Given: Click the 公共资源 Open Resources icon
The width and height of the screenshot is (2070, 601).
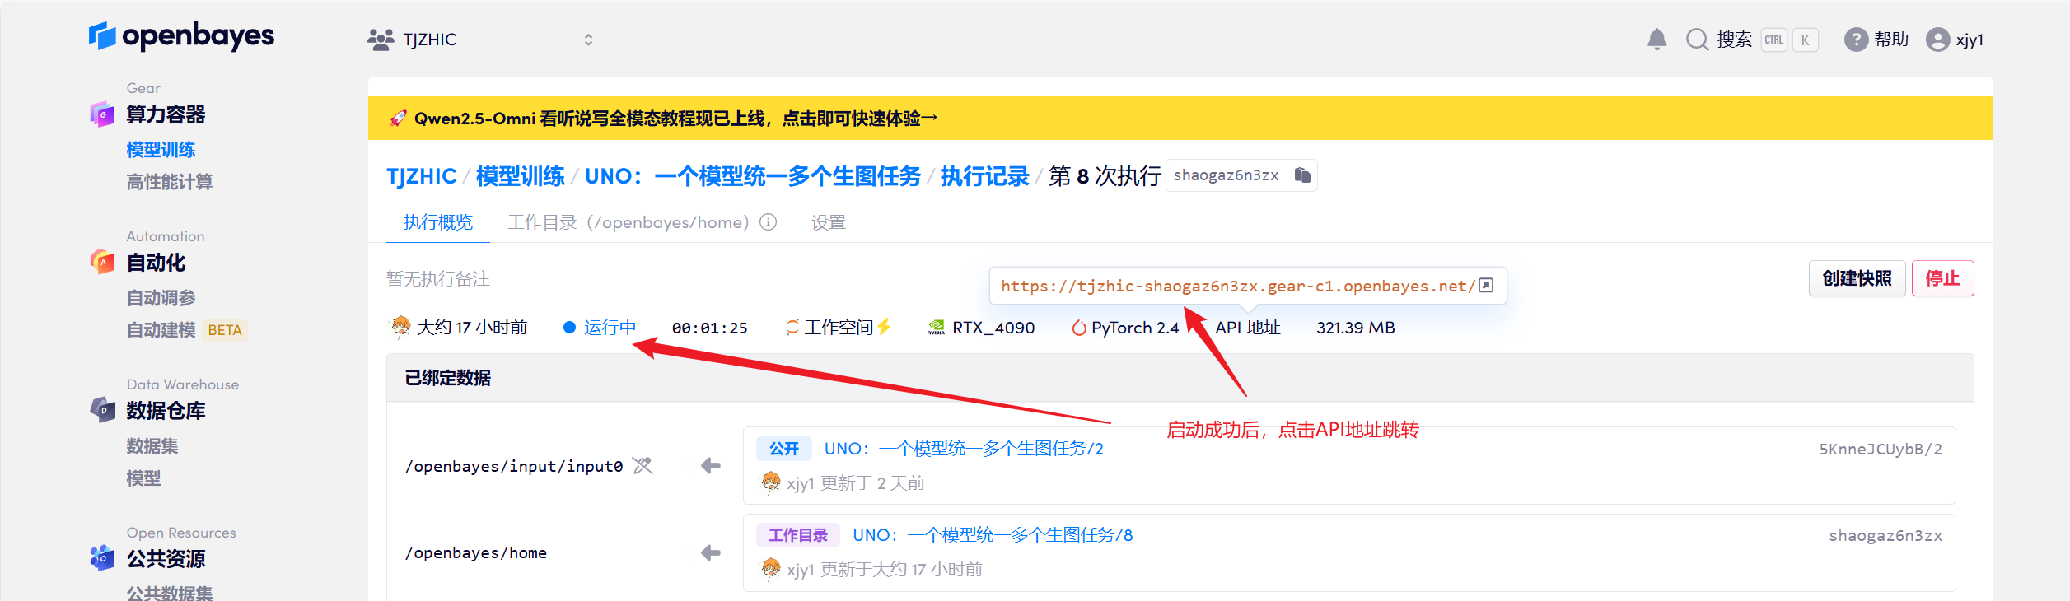Looking at the screenshot, I should pyautogui.click(x=102, y=558).
